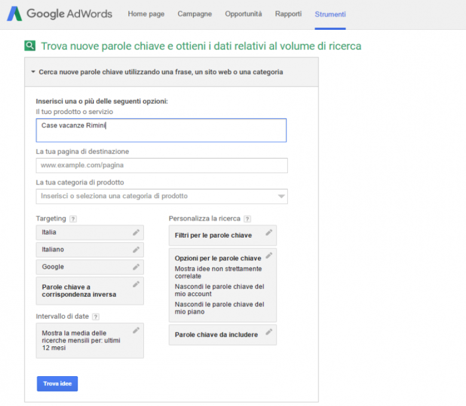Open Personalizza la ricerca help question mark

click(x=247, y=219)
